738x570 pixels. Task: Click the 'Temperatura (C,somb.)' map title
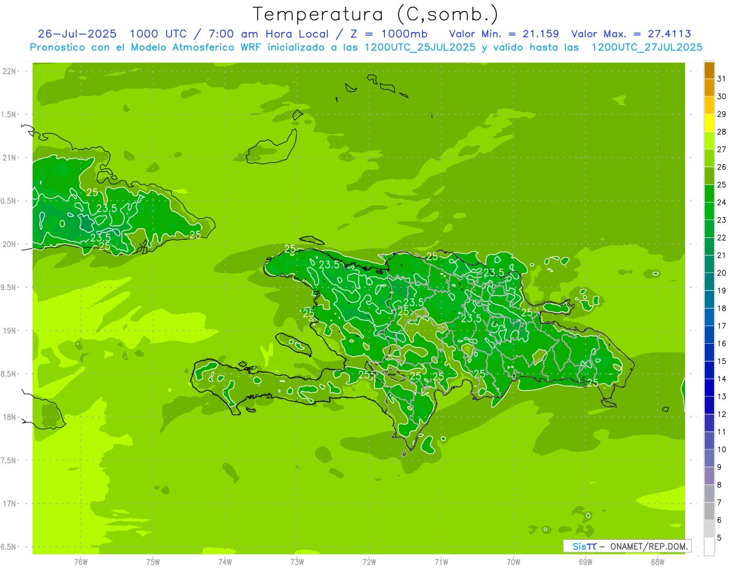pos(376,14)
